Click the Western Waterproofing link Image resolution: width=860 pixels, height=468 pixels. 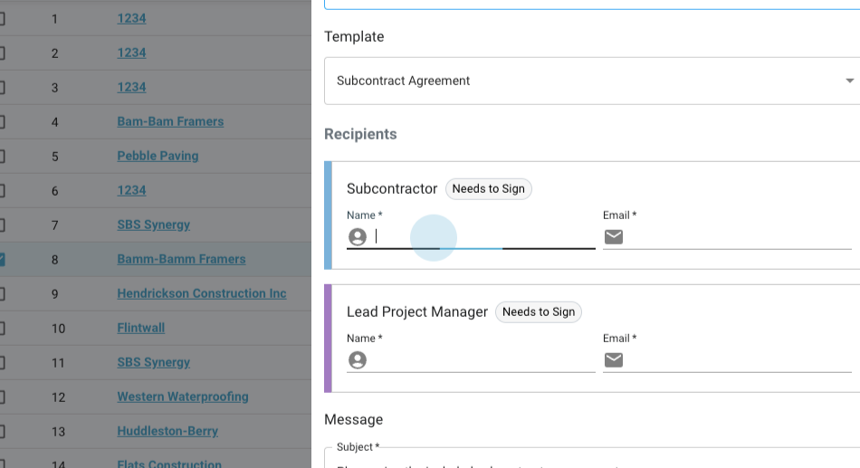point(182,396)
